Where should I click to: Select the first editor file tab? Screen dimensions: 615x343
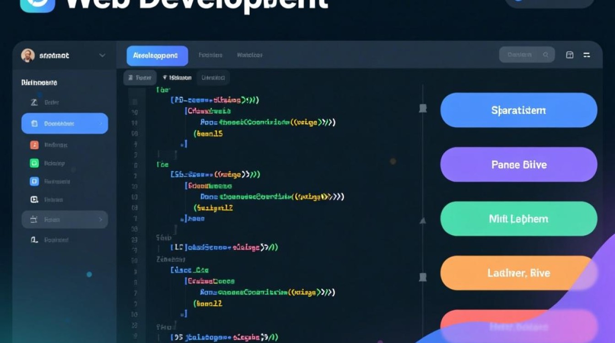(x=140, y=78)
